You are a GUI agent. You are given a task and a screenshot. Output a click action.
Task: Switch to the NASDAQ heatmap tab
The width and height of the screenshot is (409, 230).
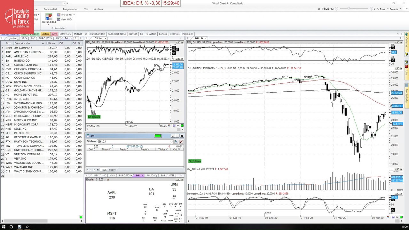coord(152,175)
